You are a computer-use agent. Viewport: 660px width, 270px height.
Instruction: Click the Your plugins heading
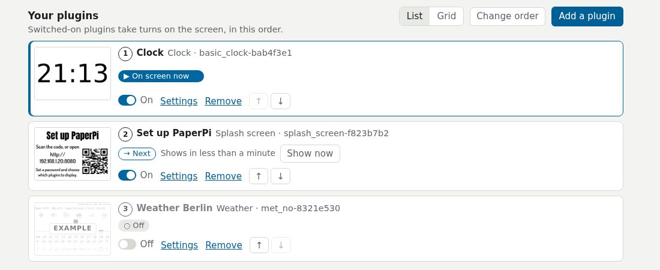(63, 16)
